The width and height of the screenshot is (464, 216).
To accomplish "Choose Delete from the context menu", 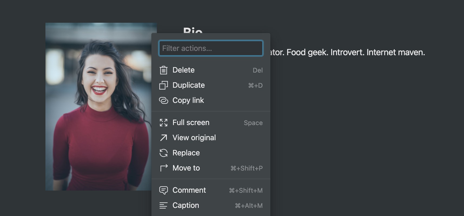I will [x=211, y=70].
